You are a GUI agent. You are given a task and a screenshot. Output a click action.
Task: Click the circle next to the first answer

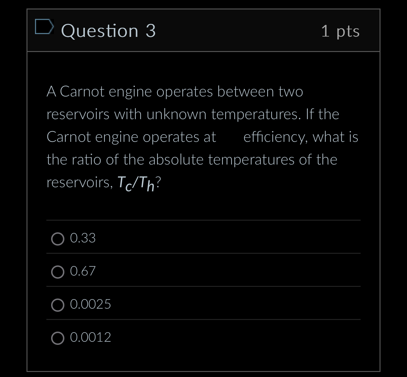coord(58,239)
